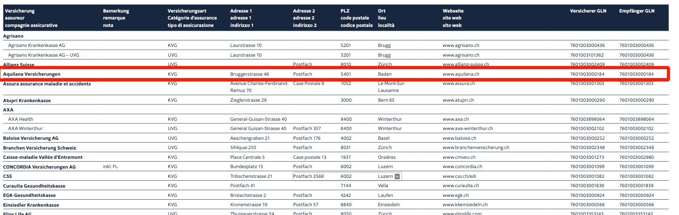The height and width of the screenshot is (215, 679).
Task: Click Vella locality cell
Action: pos(384,186)
